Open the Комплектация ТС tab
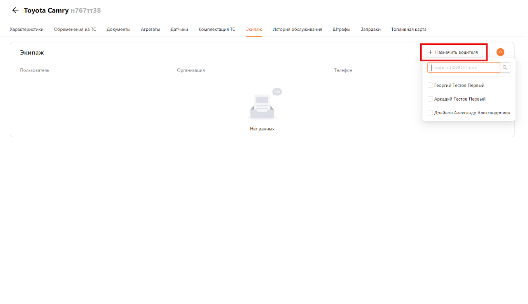Viewport: 528px width, 304px height. coord(217,29)
